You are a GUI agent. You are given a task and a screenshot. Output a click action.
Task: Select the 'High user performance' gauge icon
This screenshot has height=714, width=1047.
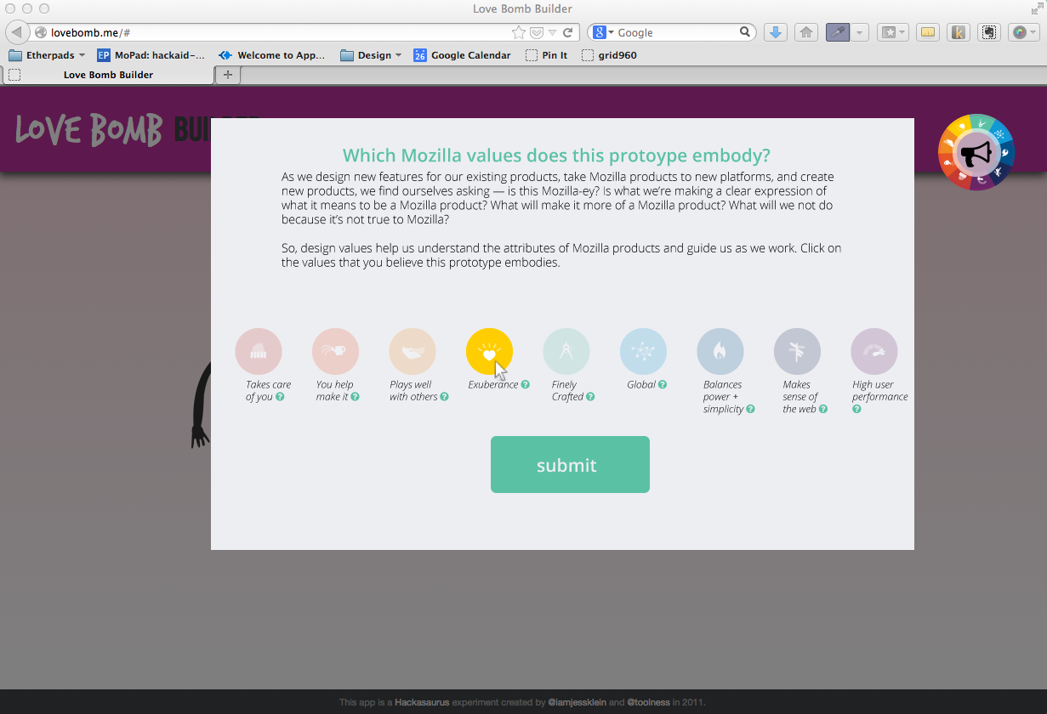[x=874, y=351]
